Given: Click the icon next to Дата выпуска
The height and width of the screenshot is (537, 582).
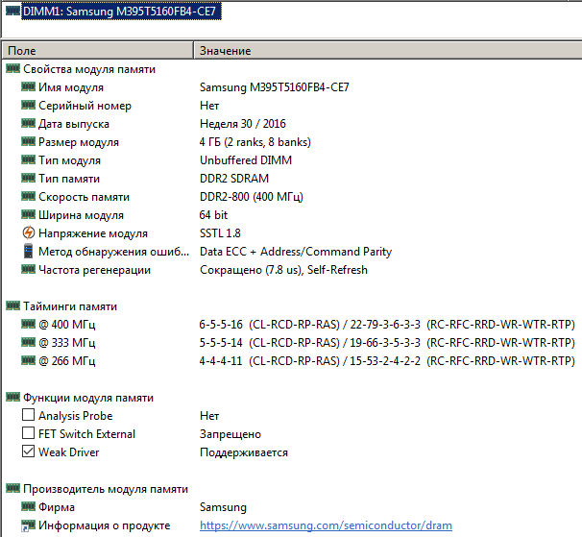Looking at the screenshot, I should (x=28, y=124).
